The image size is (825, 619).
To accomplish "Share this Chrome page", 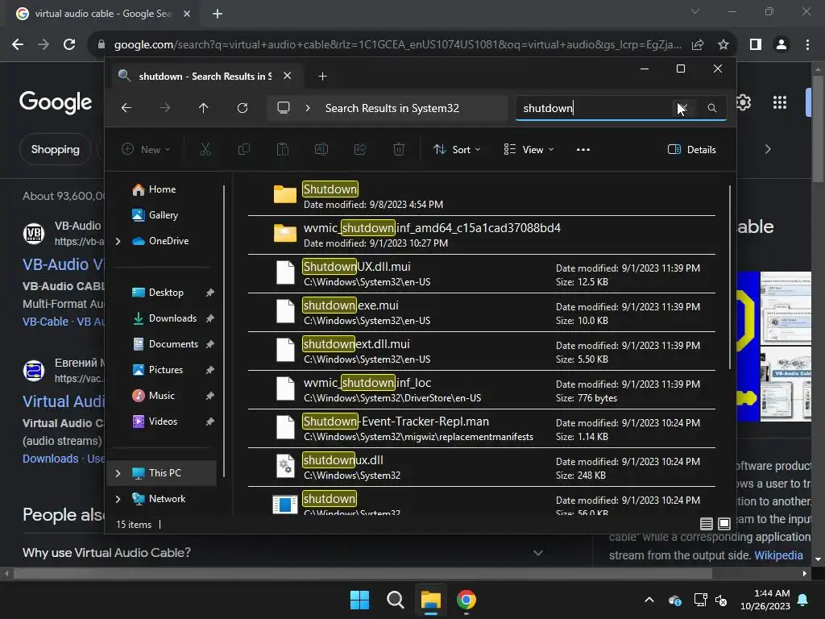I will [698, 45].
